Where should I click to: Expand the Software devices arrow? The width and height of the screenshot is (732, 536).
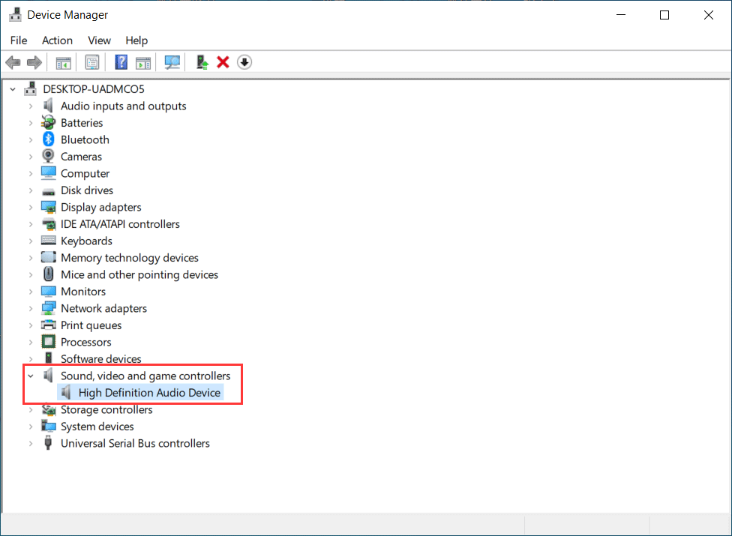point(31,359)
